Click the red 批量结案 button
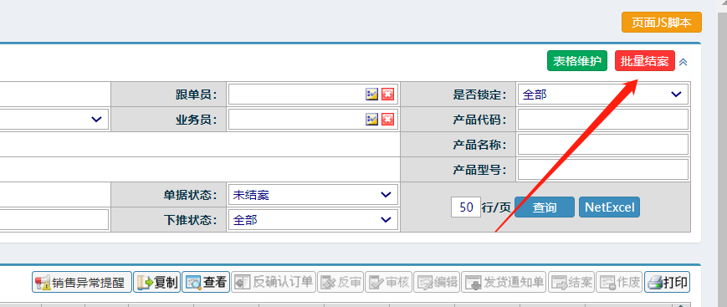 pyautogui.click(x=644, y=61)
